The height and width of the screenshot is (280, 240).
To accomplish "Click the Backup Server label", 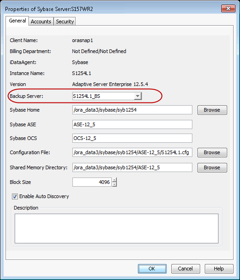I will coord(27,96).
